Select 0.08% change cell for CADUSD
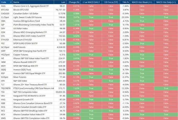The image size is (178, 120). click(x=73, y=14)
